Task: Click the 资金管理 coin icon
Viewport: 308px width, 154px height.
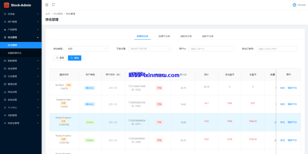Action: pos(5,68)
